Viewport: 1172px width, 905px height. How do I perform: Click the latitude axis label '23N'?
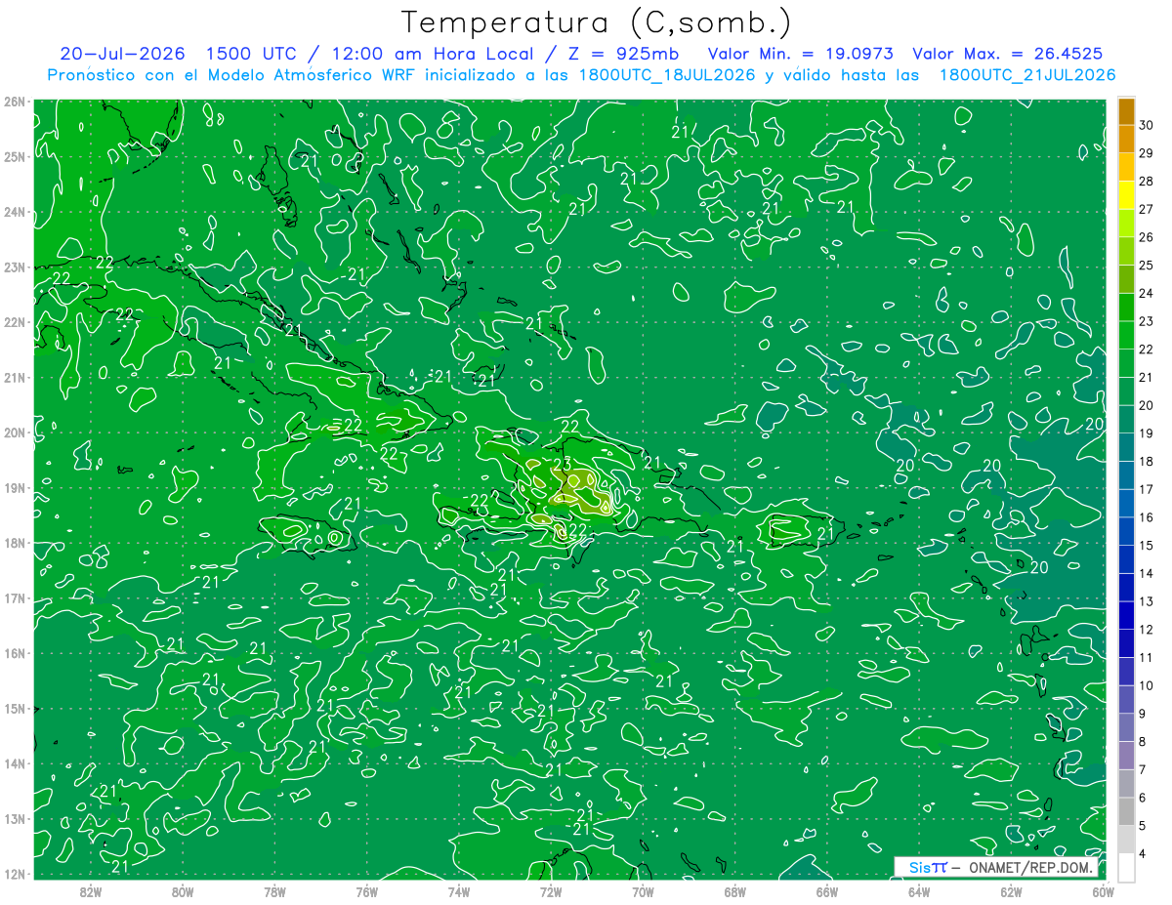[x=14, y=267]
